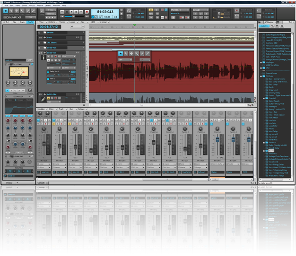Viewport: 296px width, 256px height.
Task: Click the 51:02:043 time display
Action: coord(105,12)
